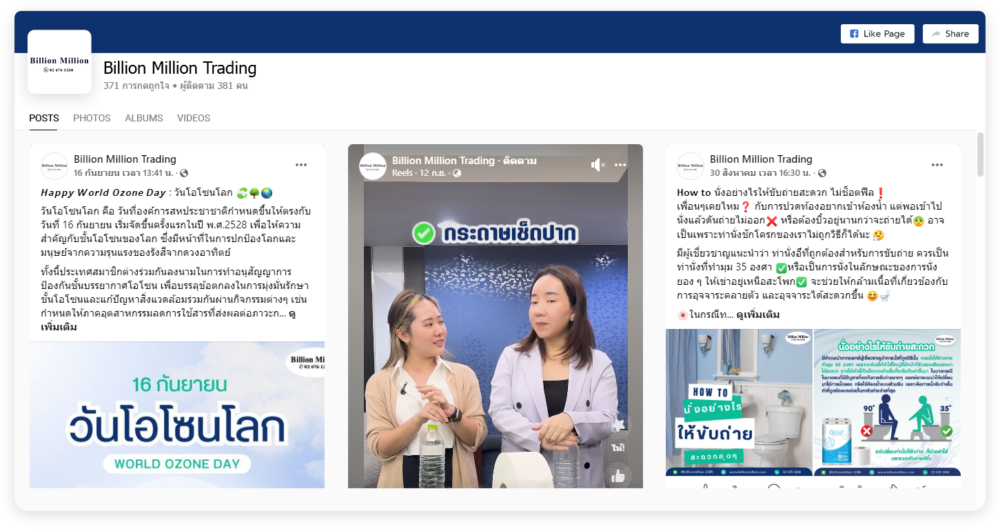Click the vertical scrollbar on the page feed
The image size is (1000, 529).
(x=981, y=153)
